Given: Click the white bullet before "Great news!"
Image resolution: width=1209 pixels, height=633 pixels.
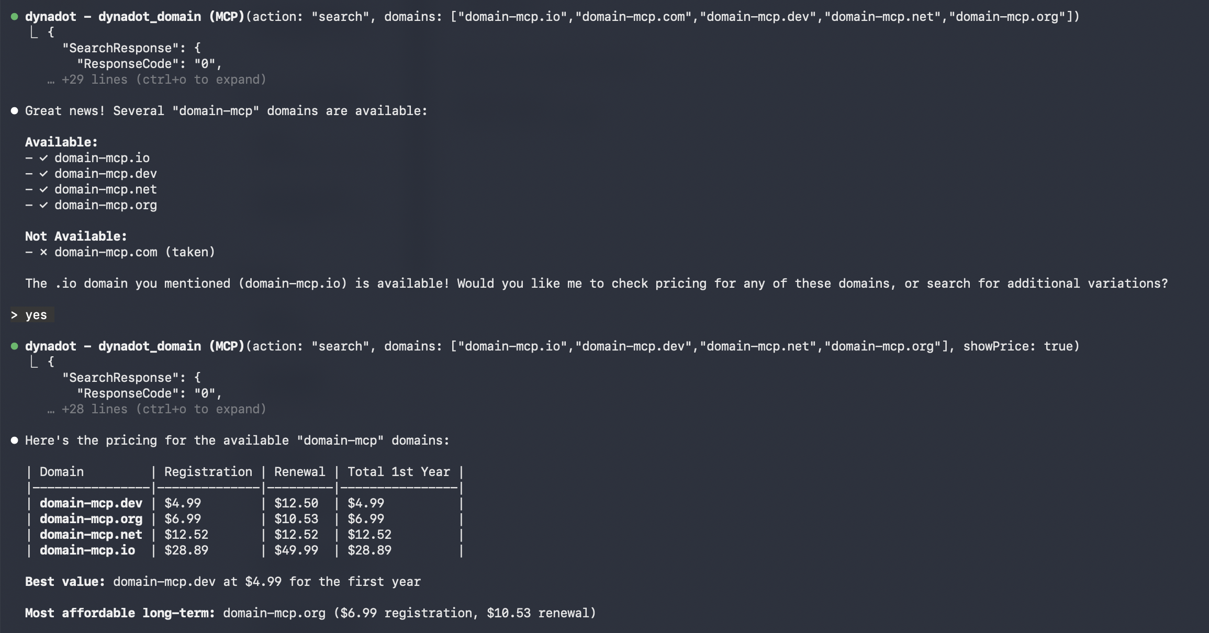Looking at the screenshot, I should [x=14, y=111].
